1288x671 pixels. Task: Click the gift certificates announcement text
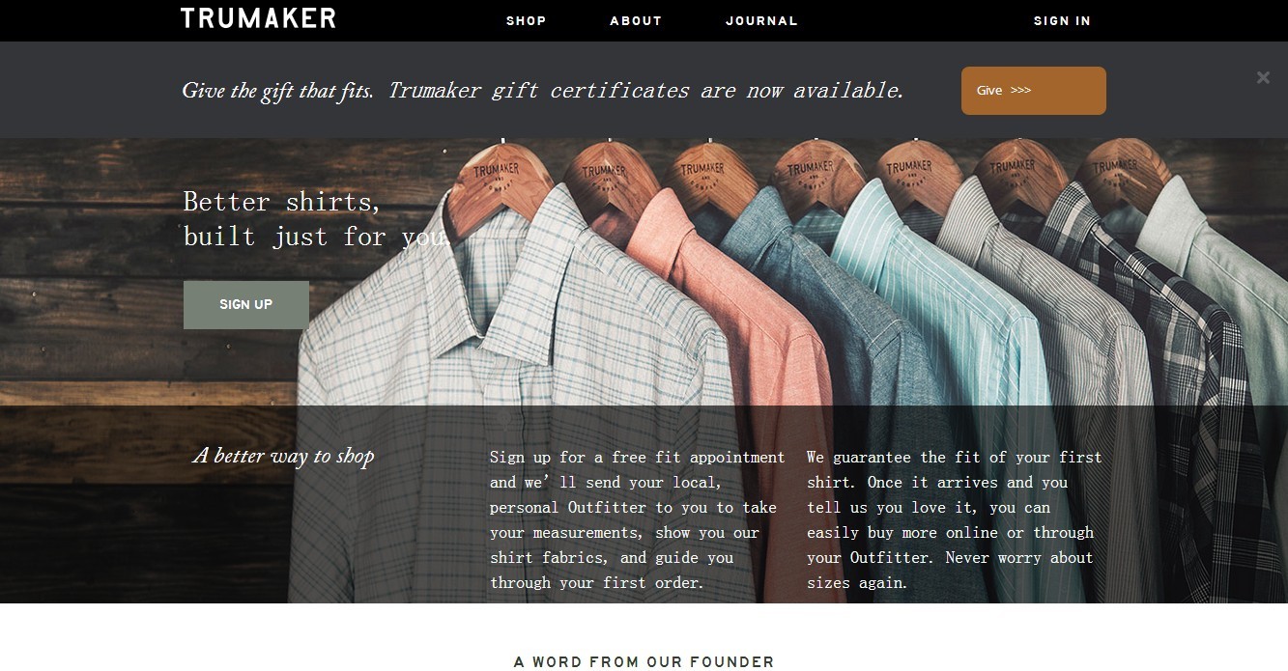[543, 91]
